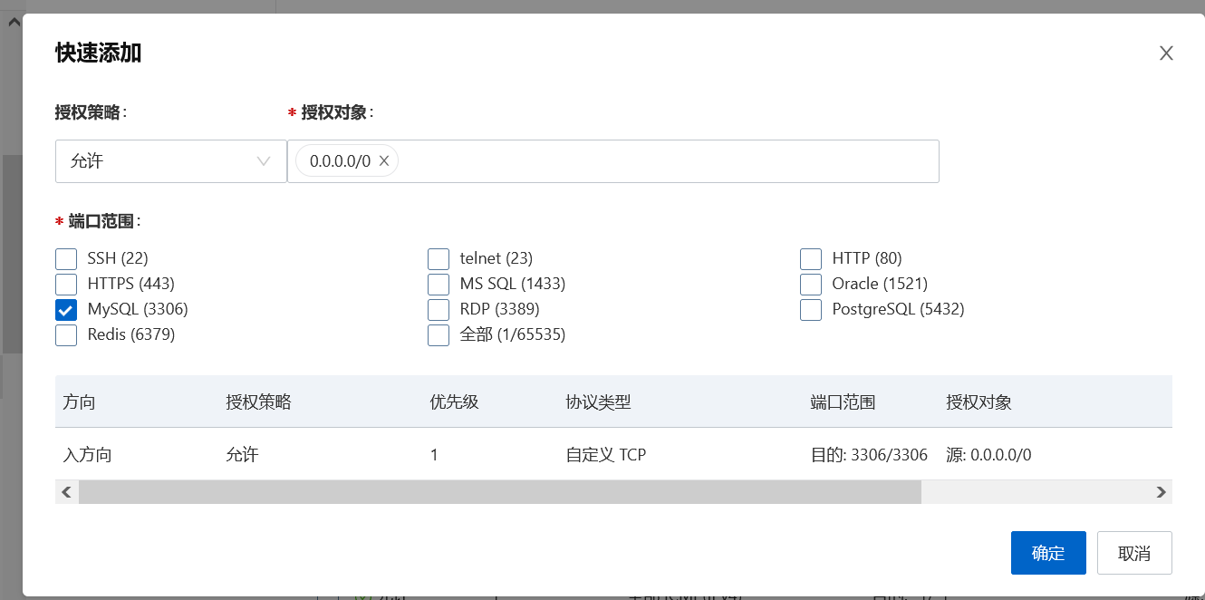Click the 授权对象 table column header
This screenshot has width=1205, height=600.
[x=978, y=402]
